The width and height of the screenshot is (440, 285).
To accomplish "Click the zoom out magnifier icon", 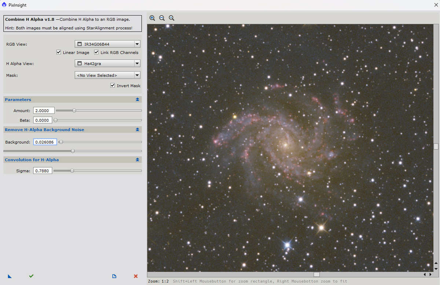I will pos(162,18).
